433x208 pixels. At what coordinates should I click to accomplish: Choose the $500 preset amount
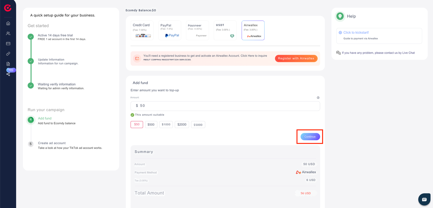click(x=151, y=125)
